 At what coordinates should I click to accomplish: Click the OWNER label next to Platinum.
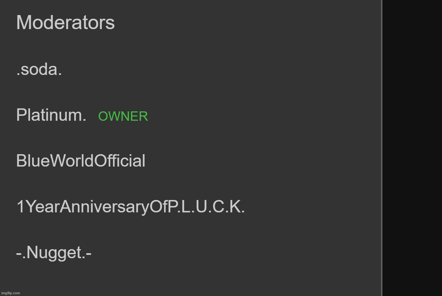tap(123, 116)
